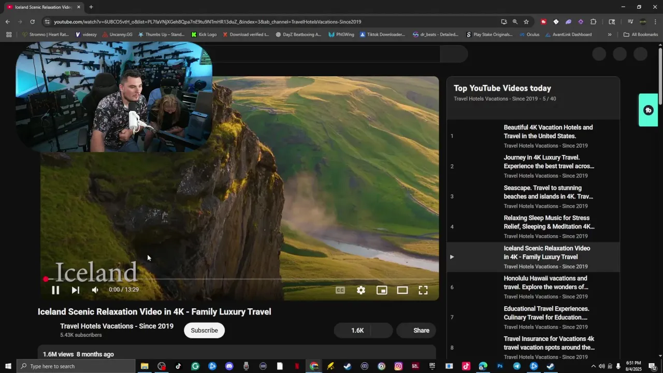Close the Iceland Scenic Relaxation tab
The height and width of the screenshot is (373, 663).
point(79,7)
